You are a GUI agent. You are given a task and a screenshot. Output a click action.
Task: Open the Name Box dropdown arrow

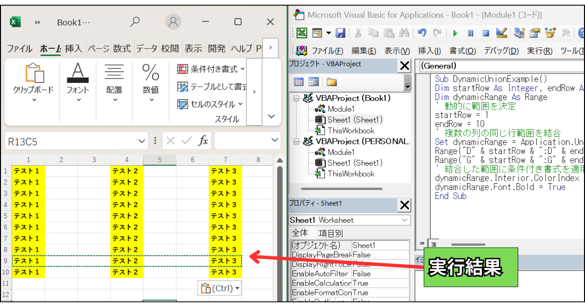coord(142,141)
